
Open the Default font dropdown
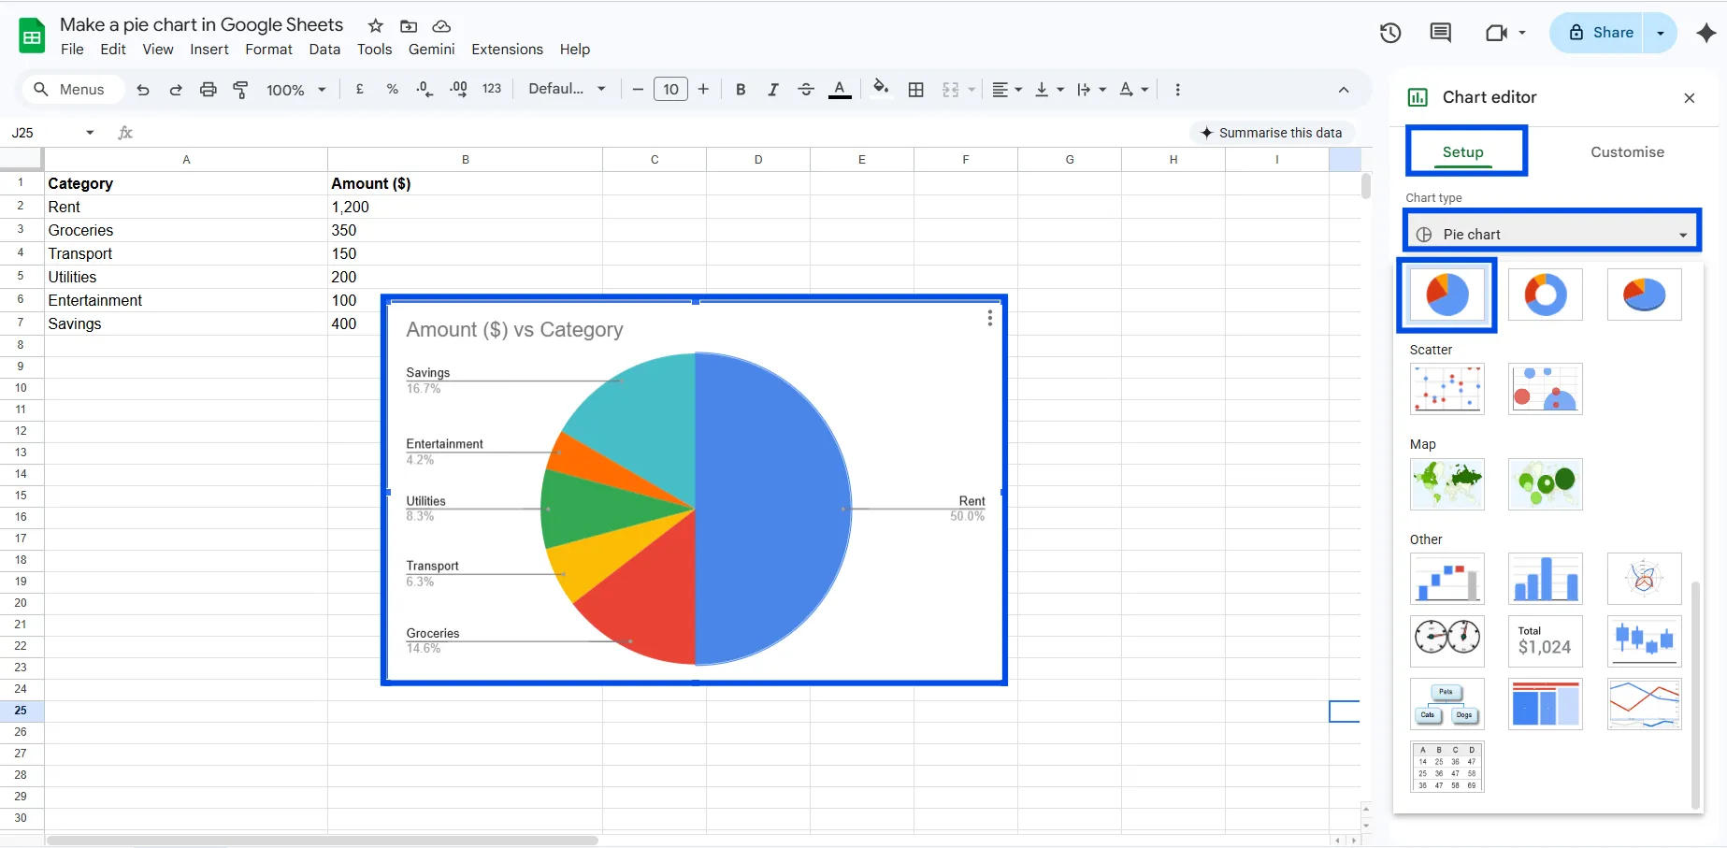[x=567, y=89]
